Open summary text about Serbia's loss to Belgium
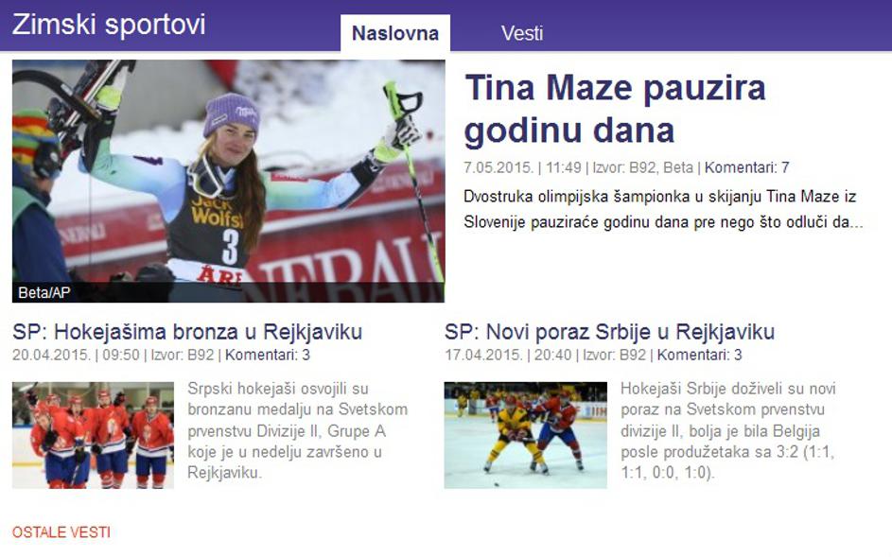The width and height of the screenshot is (892, 557). point(728,430)
